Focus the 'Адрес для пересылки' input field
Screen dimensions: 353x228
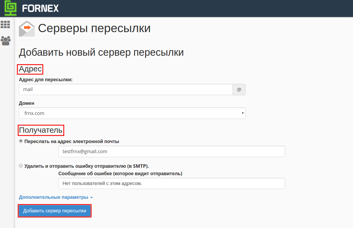point(126,89)
